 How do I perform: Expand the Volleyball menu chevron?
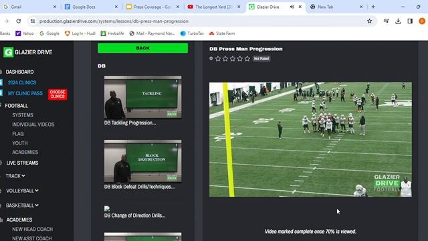(x=37, y=190)
